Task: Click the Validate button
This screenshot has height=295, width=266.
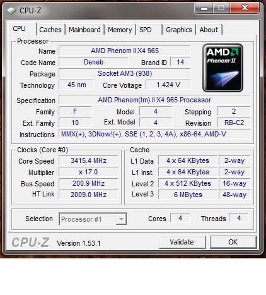Action: pos(182,242)
